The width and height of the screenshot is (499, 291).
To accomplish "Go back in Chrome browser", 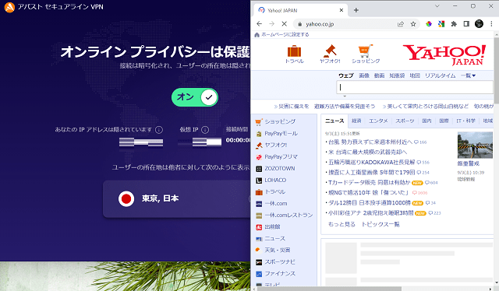I will [x=259, y=24].
